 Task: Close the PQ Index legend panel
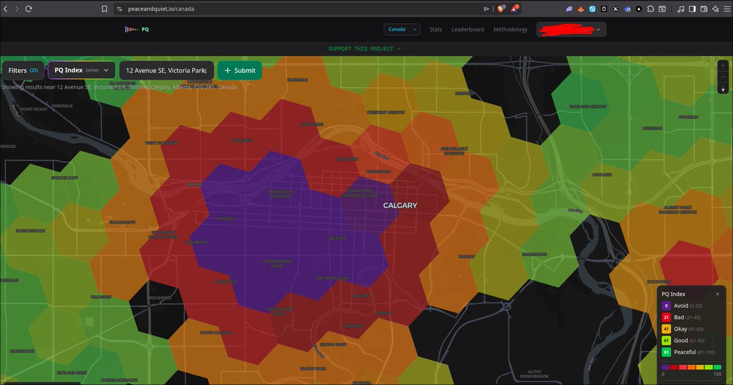[717, 294]
